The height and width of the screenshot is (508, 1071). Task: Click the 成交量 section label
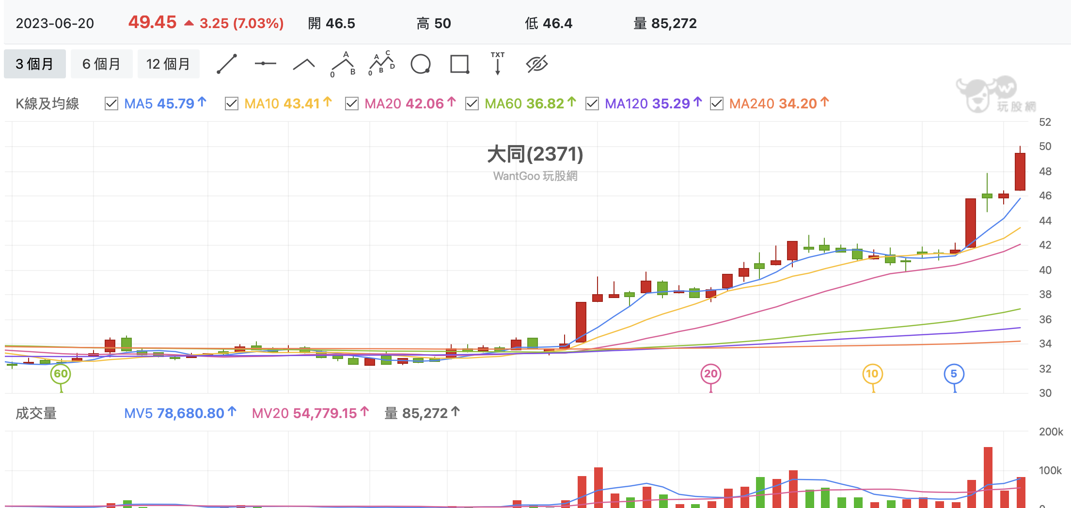point(36,413)
